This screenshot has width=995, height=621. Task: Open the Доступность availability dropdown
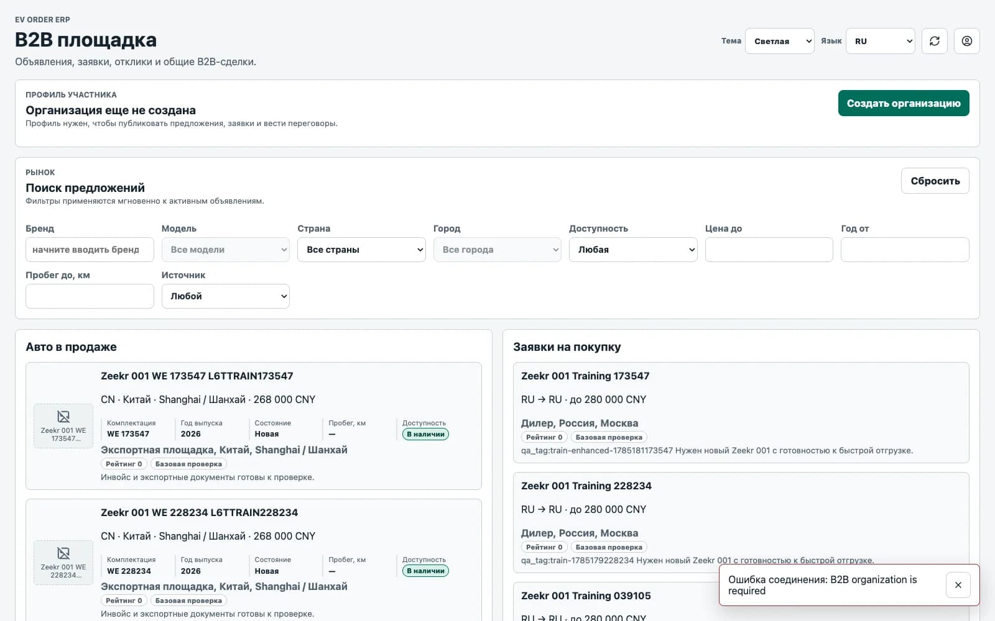[x=633, y=250]
